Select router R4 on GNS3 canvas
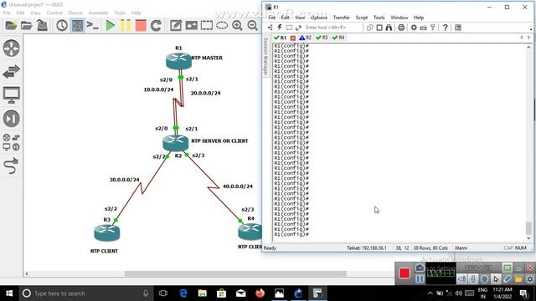This screenshot has width=536, height=301. click(250, 232)
